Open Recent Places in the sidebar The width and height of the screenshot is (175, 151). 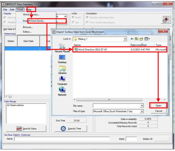tap(62, 48)
